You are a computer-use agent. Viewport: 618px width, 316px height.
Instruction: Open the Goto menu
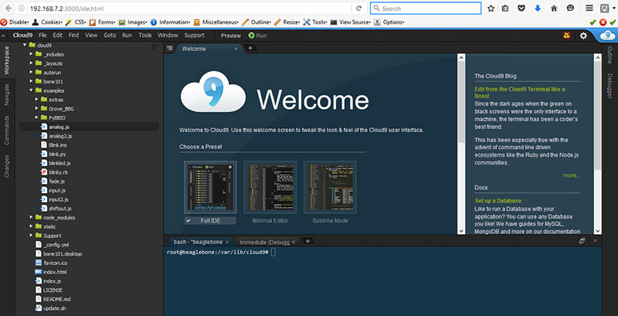(110, 36)
